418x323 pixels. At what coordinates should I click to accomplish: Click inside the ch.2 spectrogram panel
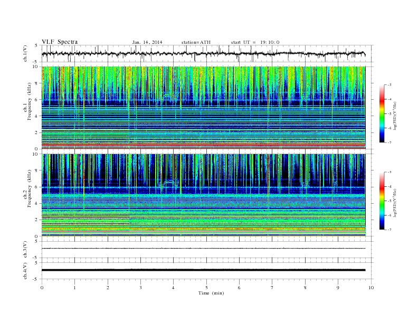tap(203, 195)
